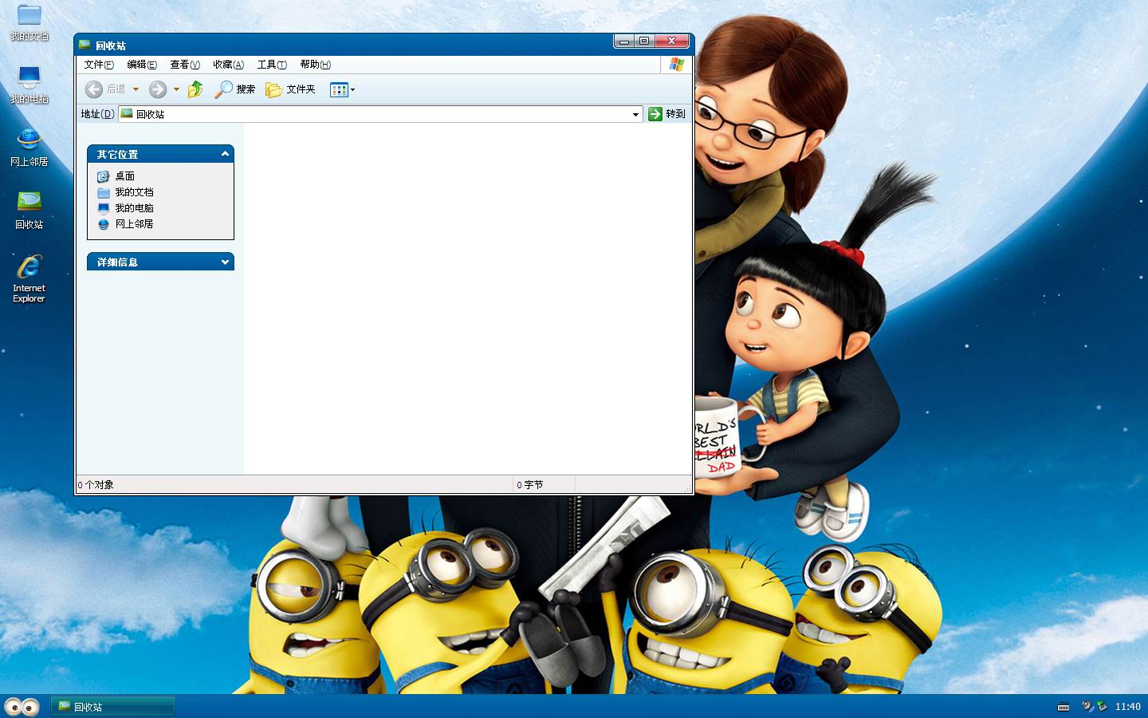Minimize the 回收站 window

(x=624, y=41)
